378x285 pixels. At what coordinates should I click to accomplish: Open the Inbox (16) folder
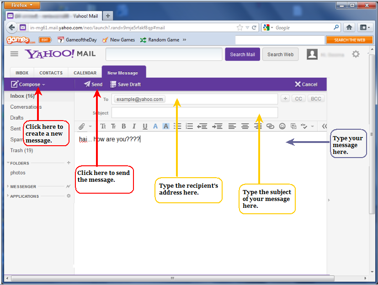(22, 96)
